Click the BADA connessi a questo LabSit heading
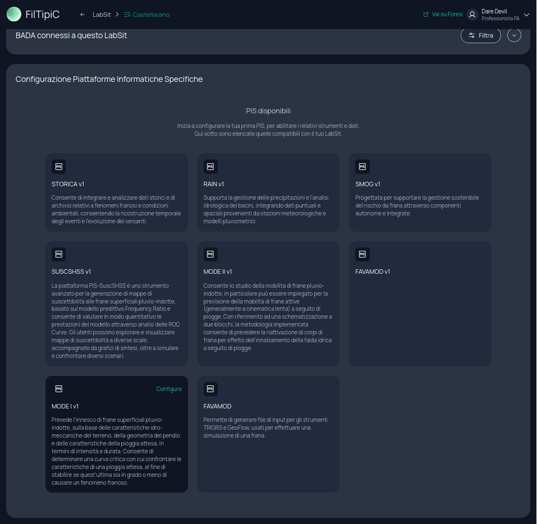The height and width of the screenshot is (524, 537). point(71,35)
